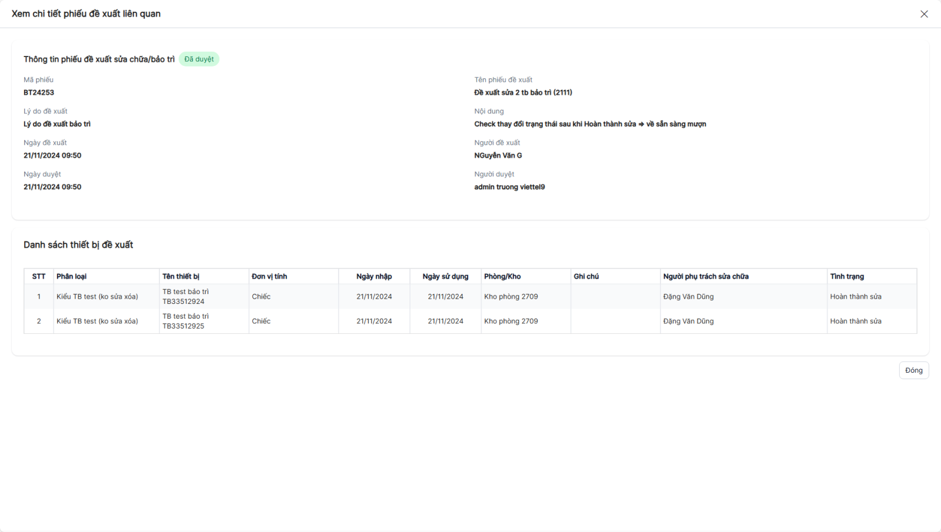Click the Người phụ trách sửa chữa header
This screenshot has width=941, height=532.
pos(706,276)
